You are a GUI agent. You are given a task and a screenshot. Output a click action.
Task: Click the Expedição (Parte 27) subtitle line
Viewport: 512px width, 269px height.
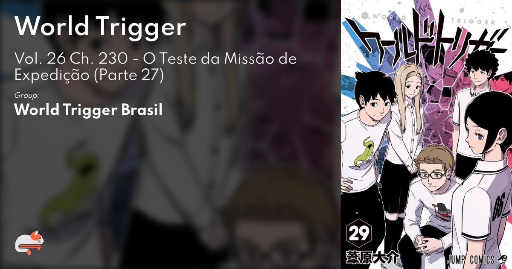(x=89, y=75)
